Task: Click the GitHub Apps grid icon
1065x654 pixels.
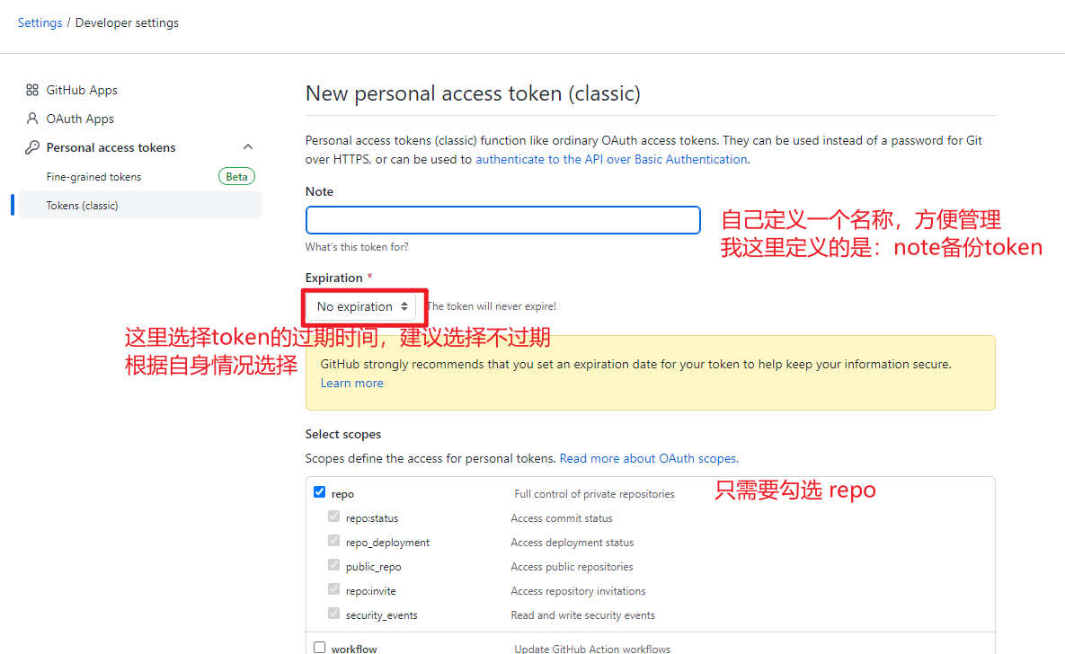Action: tap(32, 90)
